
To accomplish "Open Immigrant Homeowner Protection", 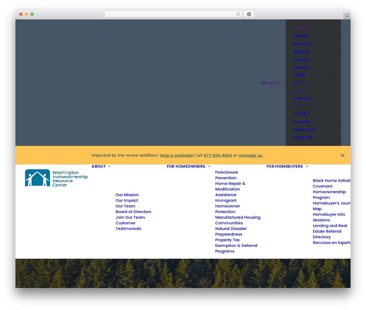I will 228,206.
